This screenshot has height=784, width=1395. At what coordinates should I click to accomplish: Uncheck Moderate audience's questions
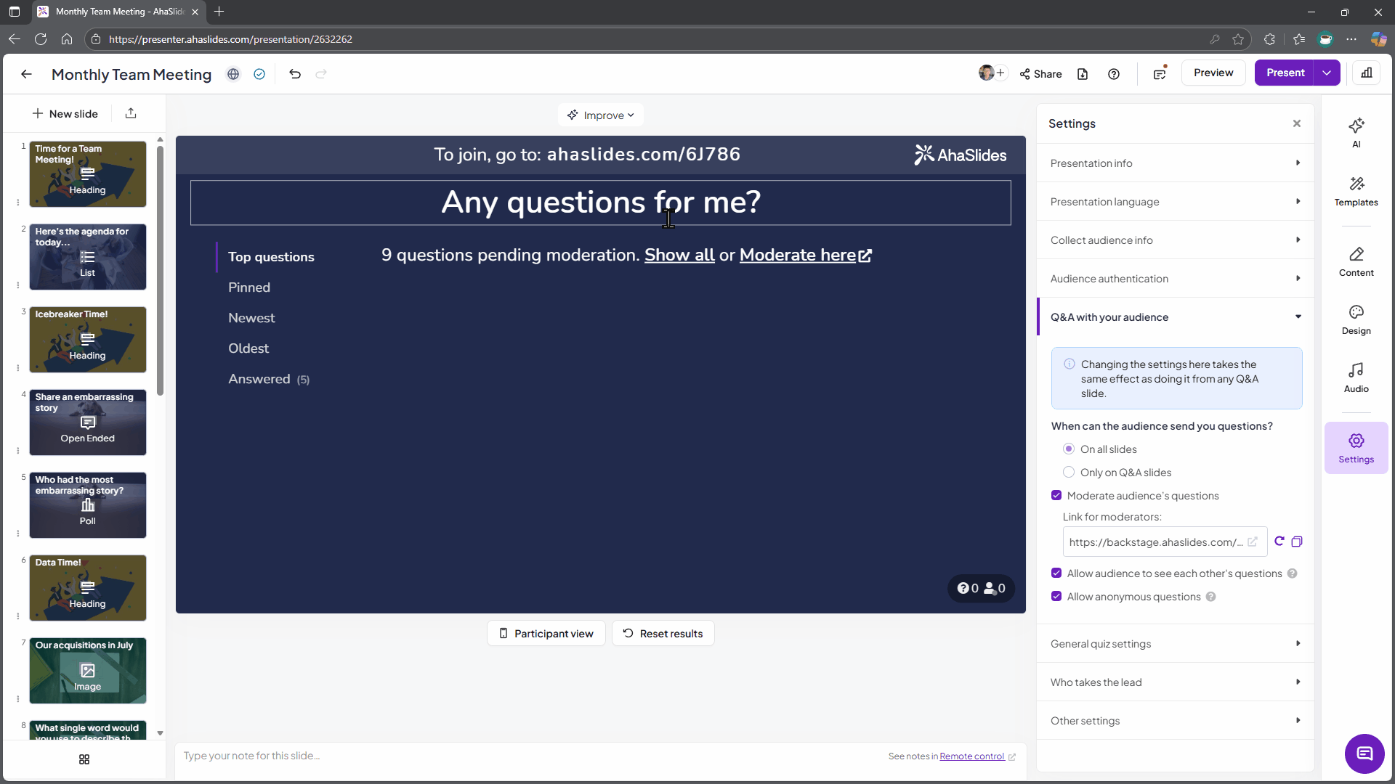point(1056,496)
